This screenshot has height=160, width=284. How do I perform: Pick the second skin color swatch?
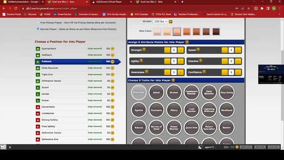click(x=167, y=32)
